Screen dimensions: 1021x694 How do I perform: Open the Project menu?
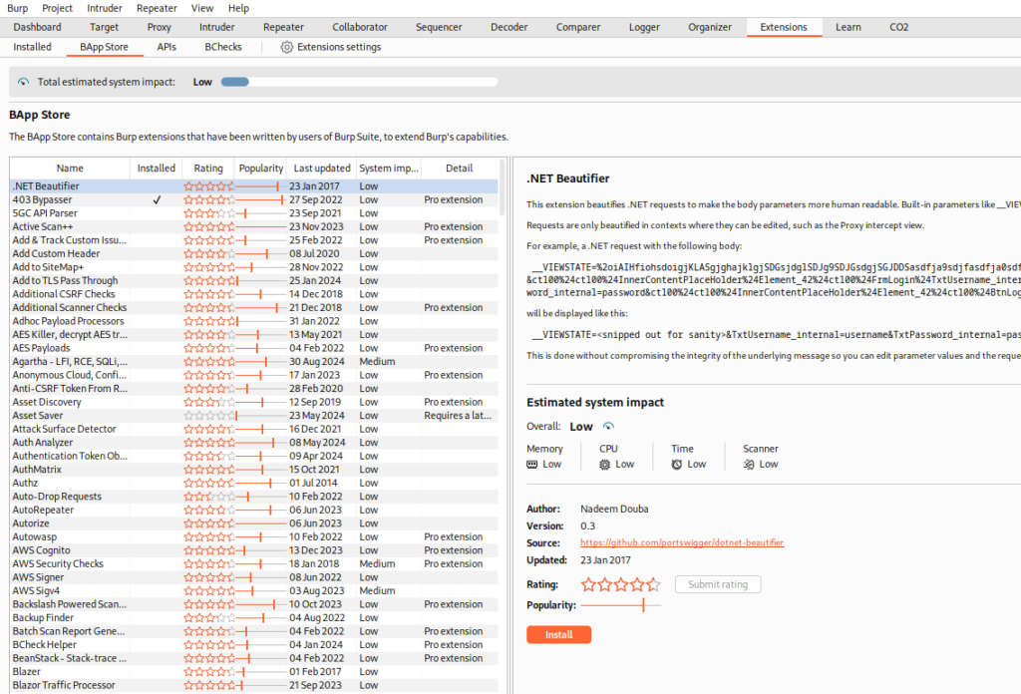57,8
